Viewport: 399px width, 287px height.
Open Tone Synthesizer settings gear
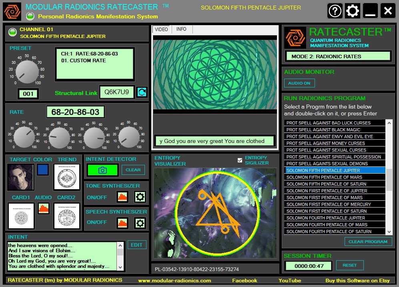140,197
